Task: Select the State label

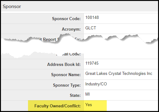Action: pos(75,95)
